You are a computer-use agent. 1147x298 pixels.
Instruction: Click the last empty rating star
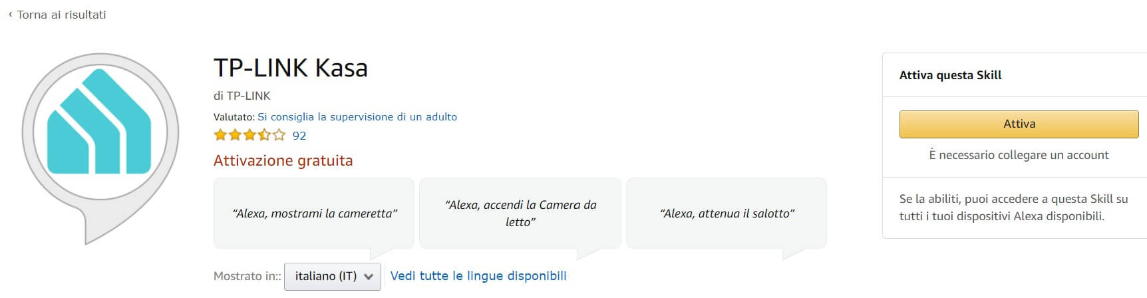[x=279, y=136]
